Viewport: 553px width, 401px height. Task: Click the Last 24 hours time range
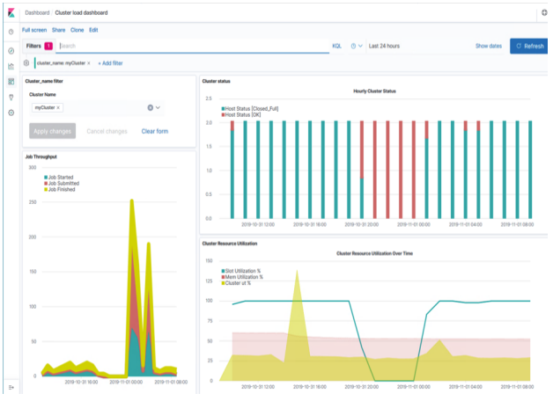point(384,46)
